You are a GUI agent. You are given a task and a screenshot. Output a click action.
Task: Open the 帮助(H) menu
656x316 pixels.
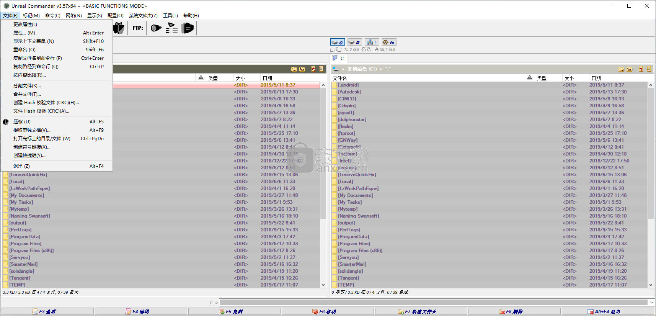(191, 16)
